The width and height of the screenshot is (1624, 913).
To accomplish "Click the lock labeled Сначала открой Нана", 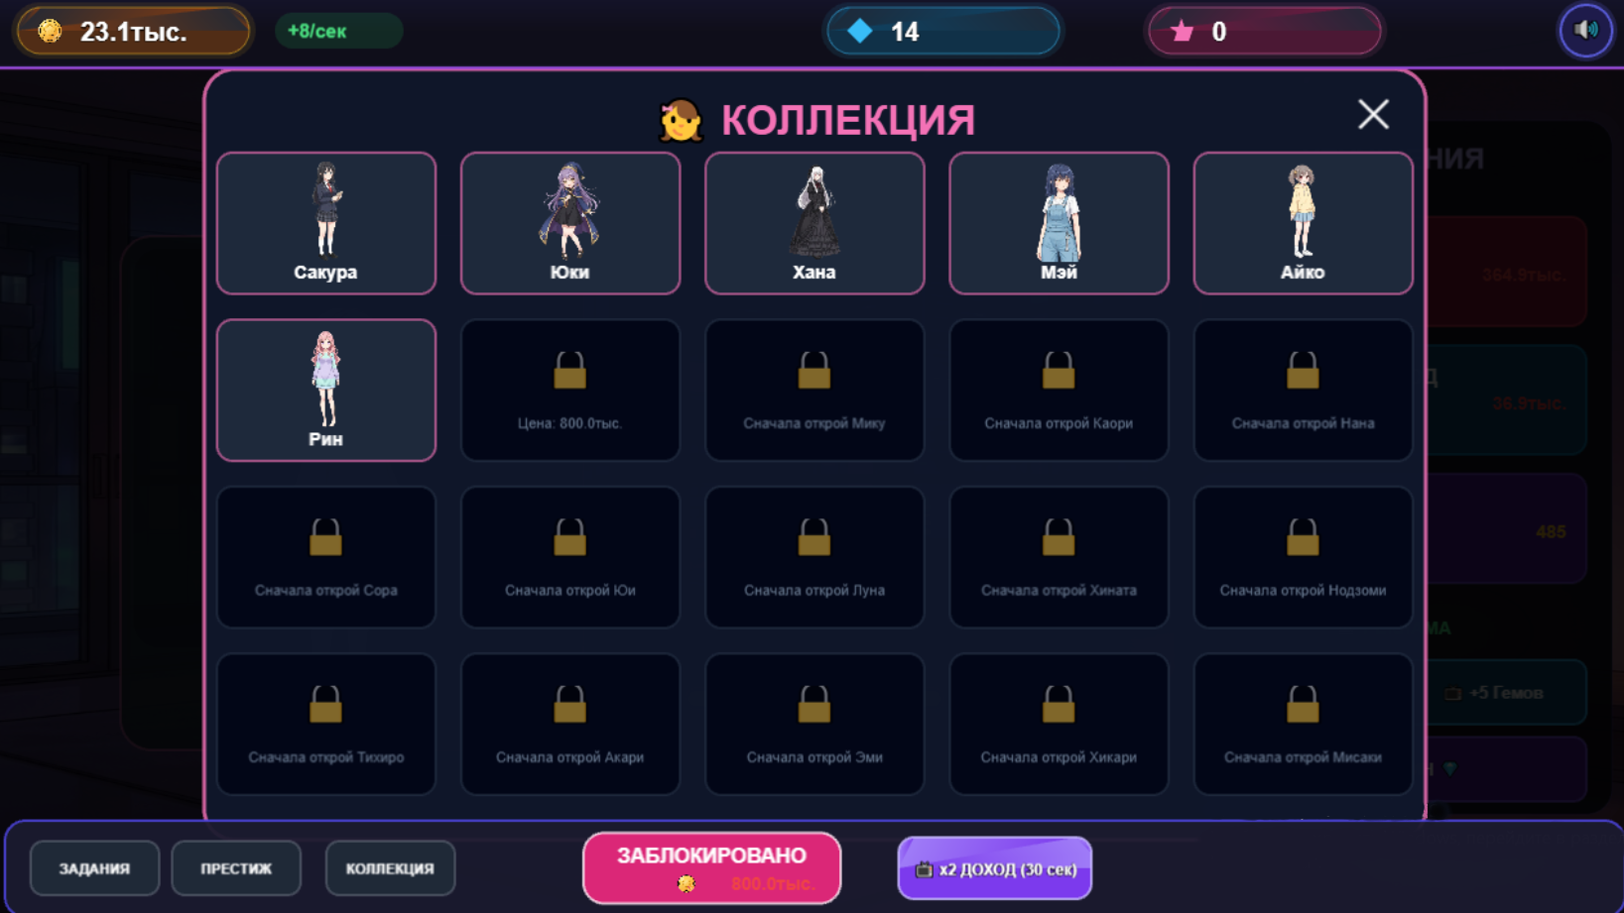I will click(x=1303, y=390).
